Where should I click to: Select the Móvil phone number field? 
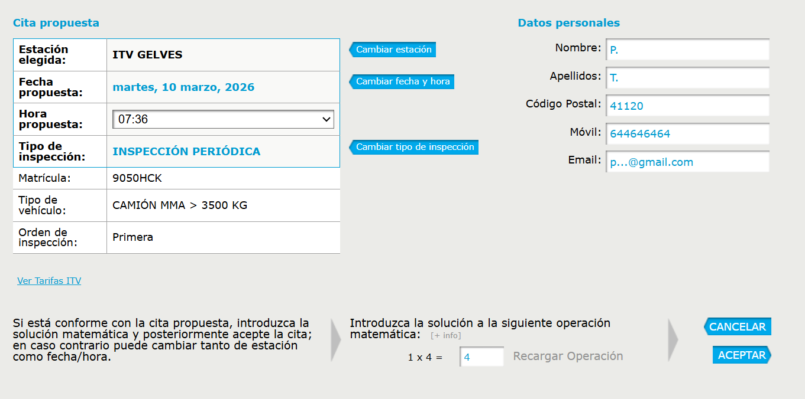686,133
